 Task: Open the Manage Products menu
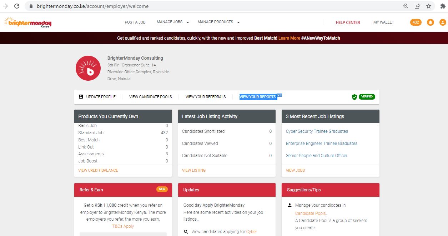215,22
